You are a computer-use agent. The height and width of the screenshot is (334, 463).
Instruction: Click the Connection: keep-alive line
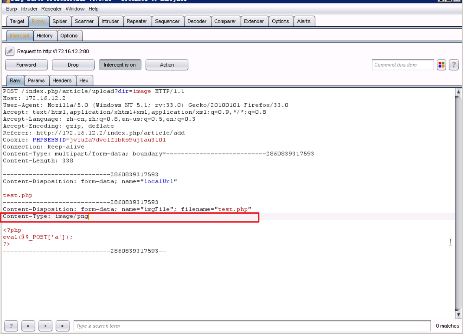pos(43,147)
